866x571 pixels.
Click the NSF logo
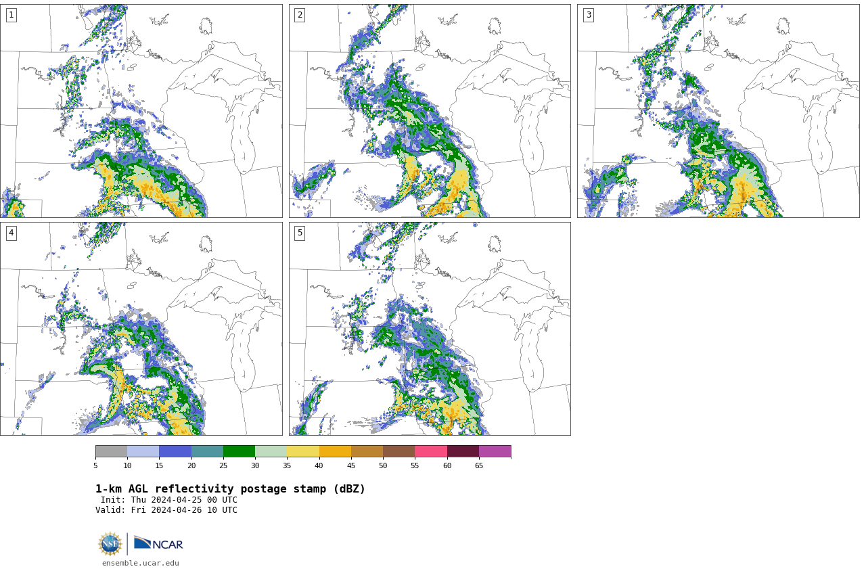(x=110, y=544)
